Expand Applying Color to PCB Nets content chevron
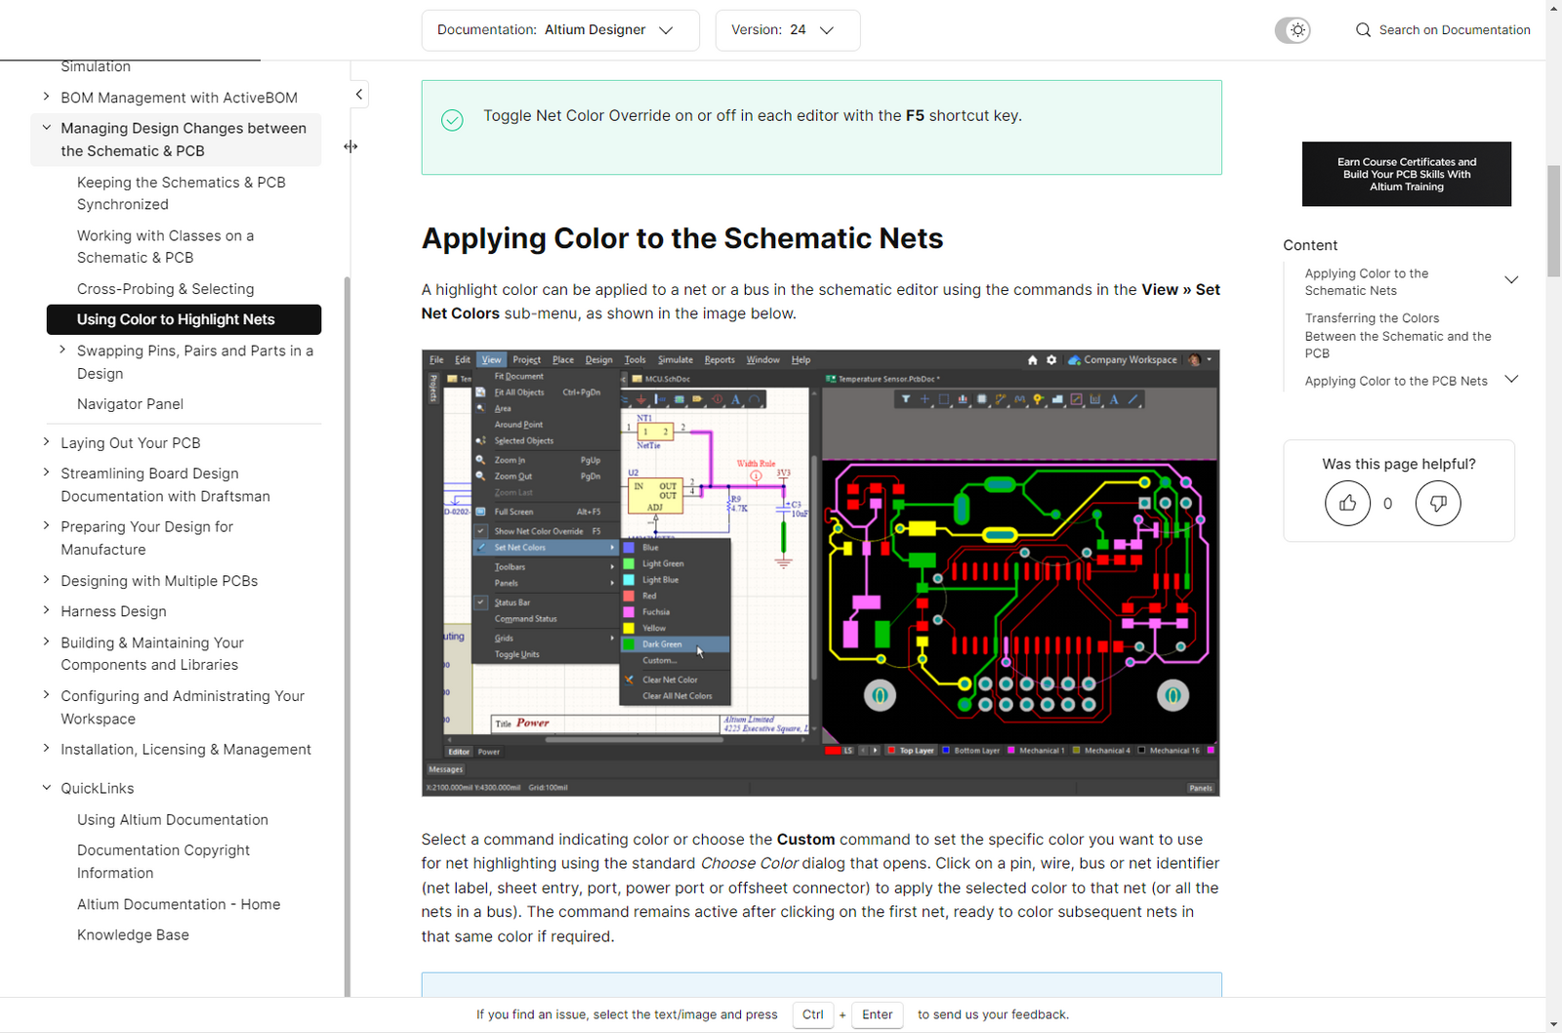Image resolution: width=1562 pixels, height=1033 pixels. [x=1511, y=380]
